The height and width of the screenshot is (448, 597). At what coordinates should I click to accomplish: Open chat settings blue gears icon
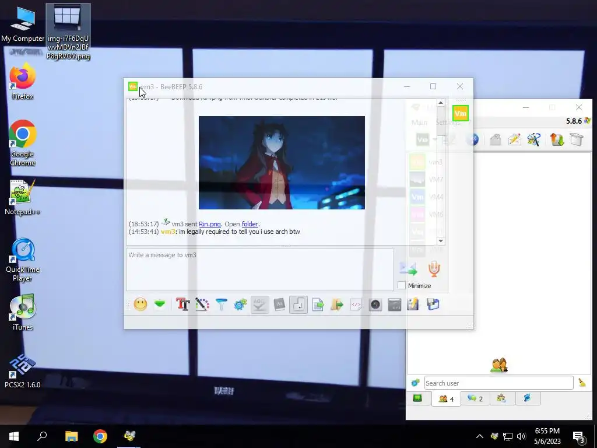coord(240,304)
